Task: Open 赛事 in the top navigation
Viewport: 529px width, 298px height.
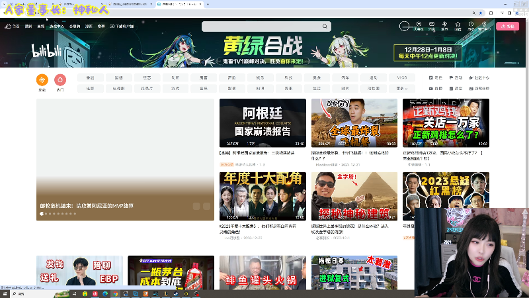Action: 101,26
